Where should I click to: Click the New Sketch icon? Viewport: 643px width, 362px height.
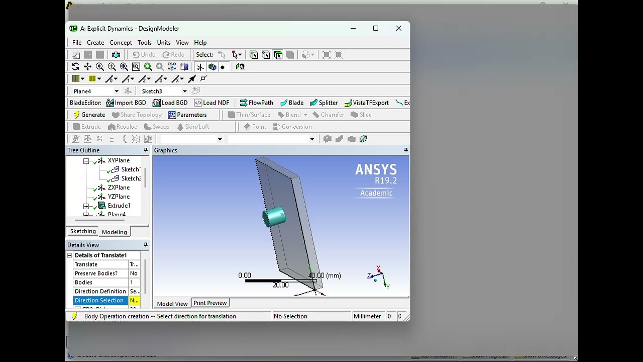click(x=196, y=91)
